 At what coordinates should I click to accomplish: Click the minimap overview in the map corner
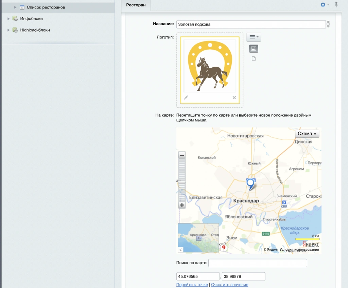[x=198, y=238]
